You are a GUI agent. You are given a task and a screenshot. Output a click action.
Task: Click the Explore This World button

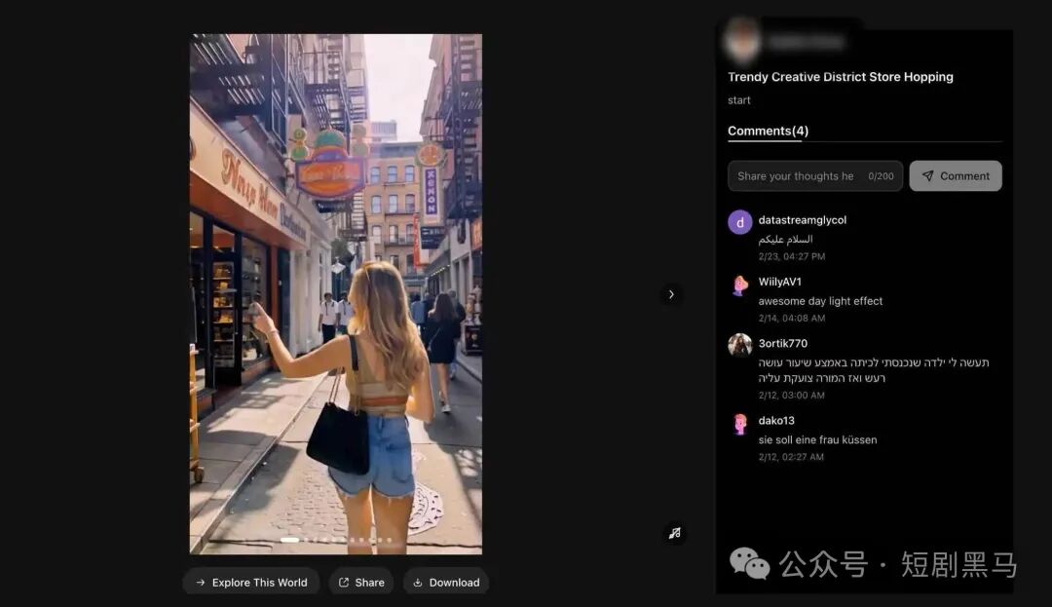[x=251, y=583]
